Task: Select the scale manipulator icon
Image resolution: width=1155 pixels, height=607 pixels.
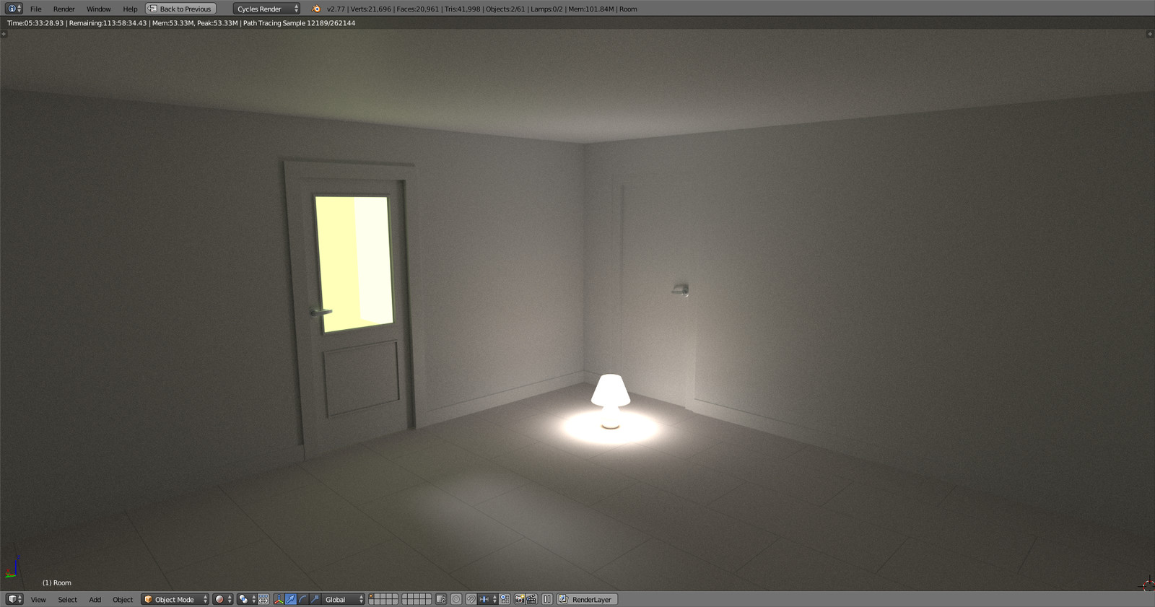Action: (x=315, y=599)
